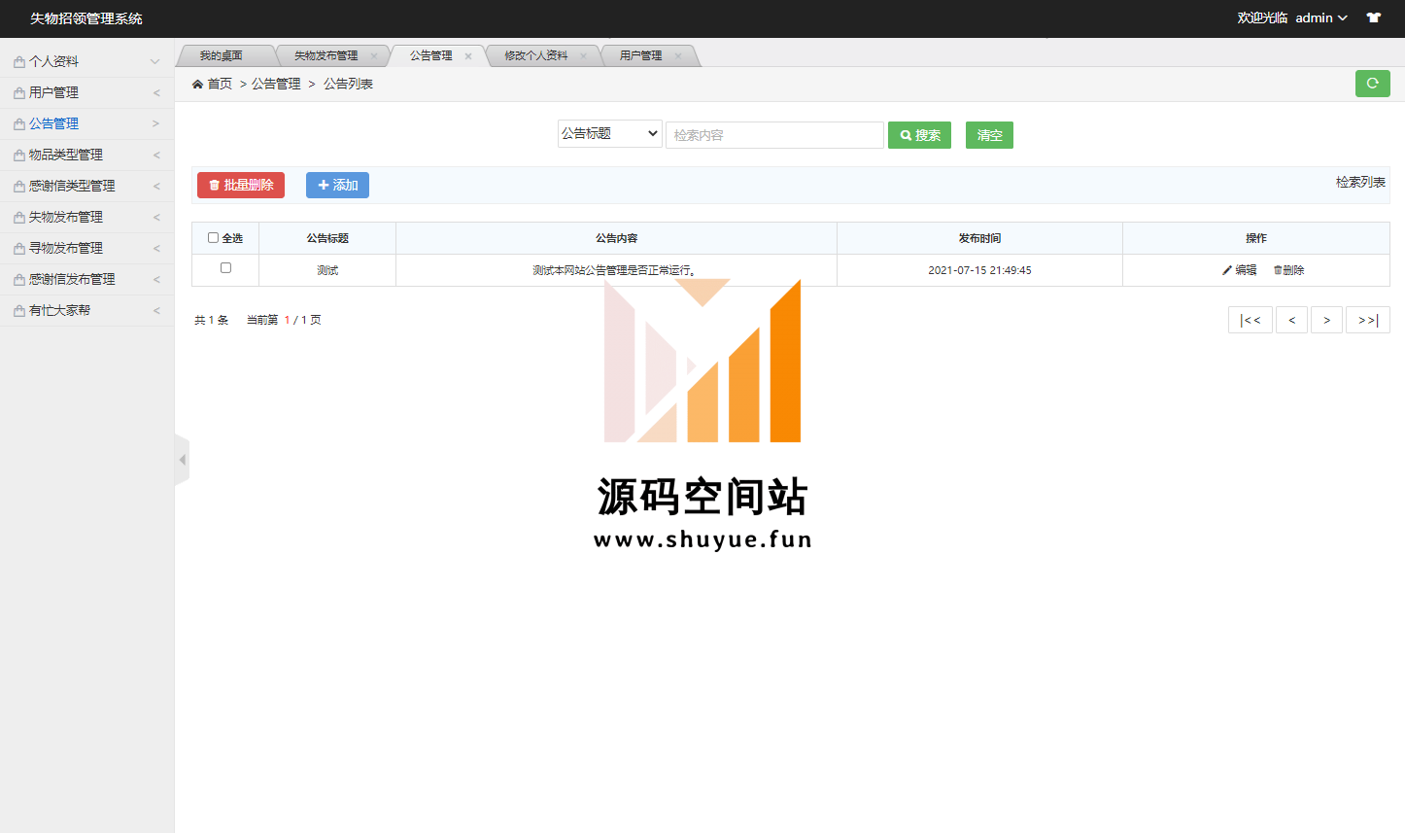Expand 有忙大家帮 using its chevron
Screen dimensions: 1405x833
tap(156, 310)
